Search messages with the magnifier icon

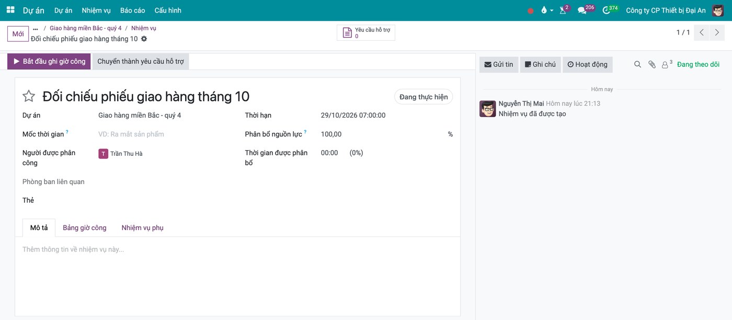click(x=637, y=64)
